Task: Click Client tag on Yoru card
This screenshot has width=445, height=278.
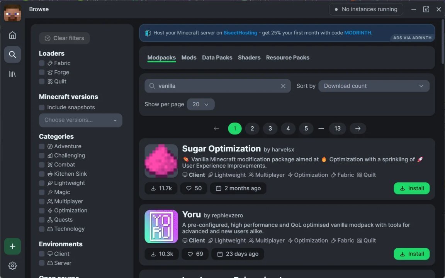Action: tap(194, 241)
